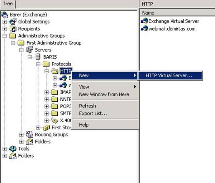This screenshot has width=215, height=183.
Task: Expand the IMAP node
Action: [x=47, y=92]
